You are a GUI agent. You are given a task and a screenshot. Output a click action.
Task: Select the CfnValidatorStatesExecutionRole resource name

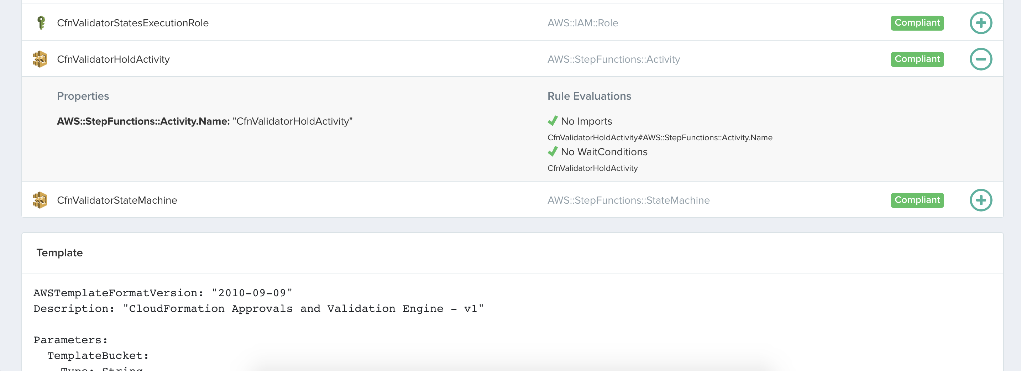click(x=132, y=23)
